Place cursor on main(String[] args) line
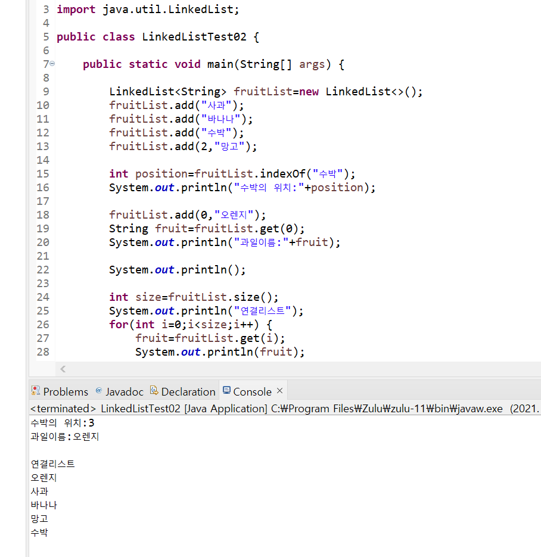541x557 pixels. (213, 64)
